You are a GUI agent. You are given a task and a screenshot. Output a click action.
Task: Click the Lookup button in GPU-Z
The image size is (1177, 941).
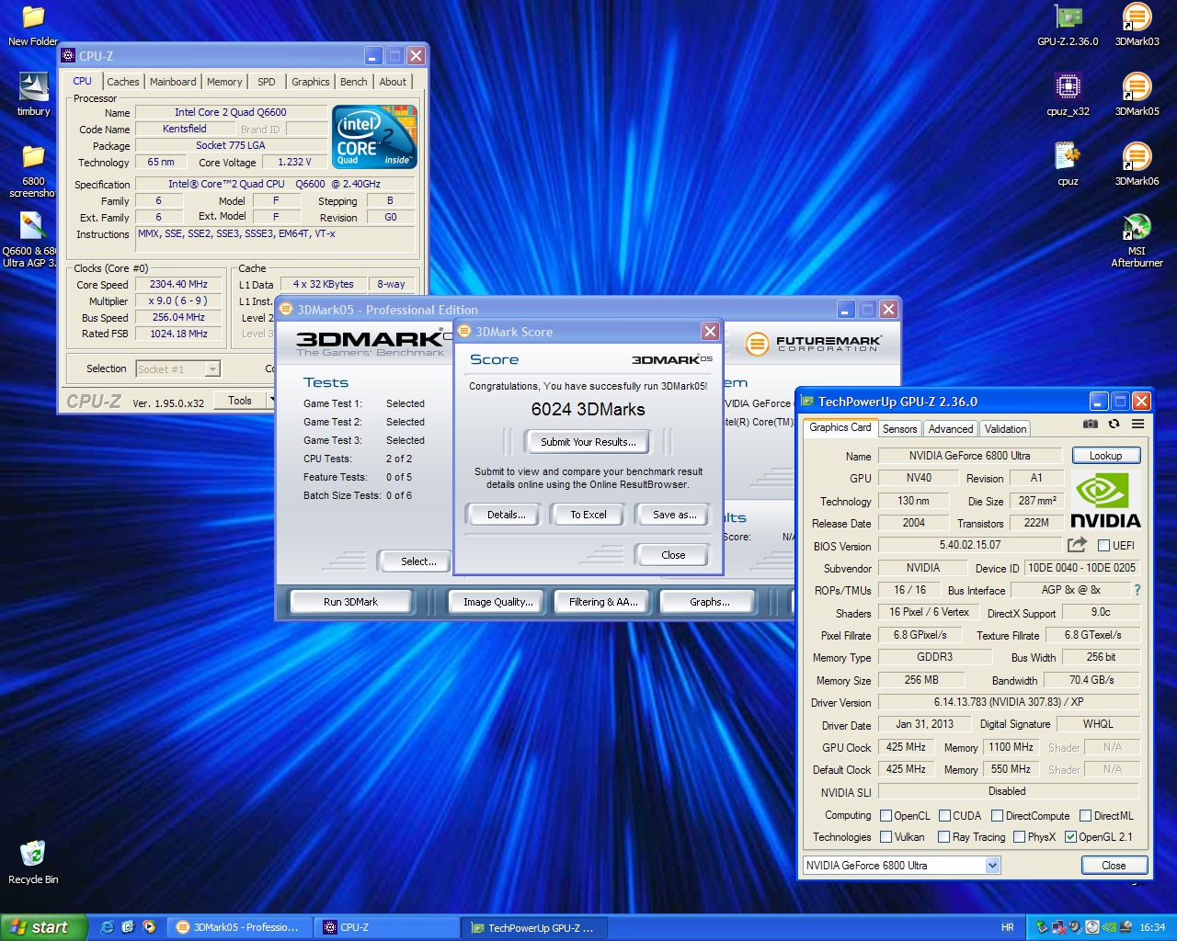[1106, 456]
